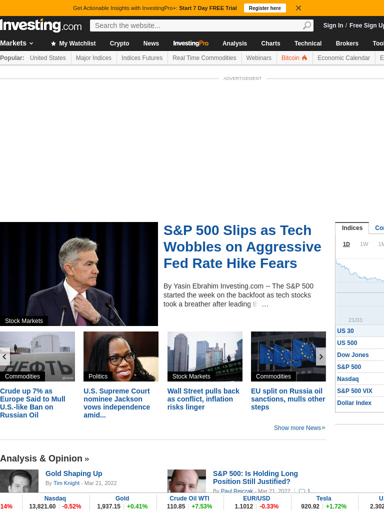Viewport: 384px width, 512px height.
Task: Open Webinars popular link
Action: point(258,58)
